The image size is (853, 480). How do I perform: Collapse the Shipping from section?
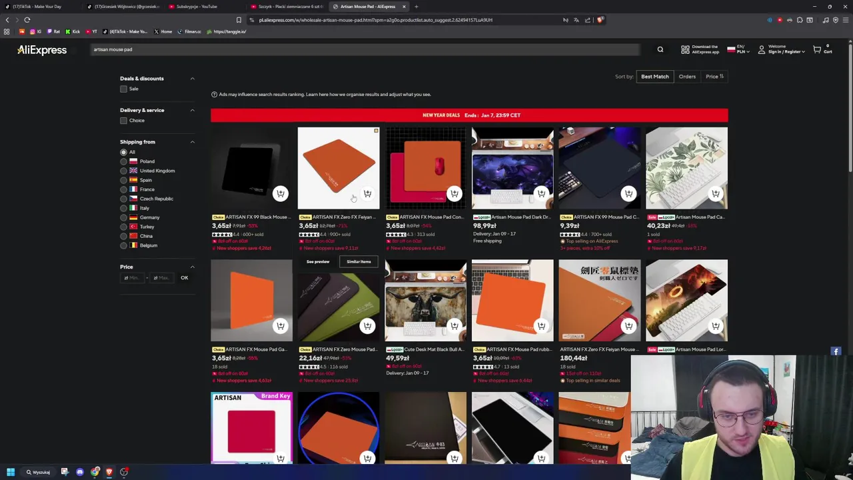(193, 142)
